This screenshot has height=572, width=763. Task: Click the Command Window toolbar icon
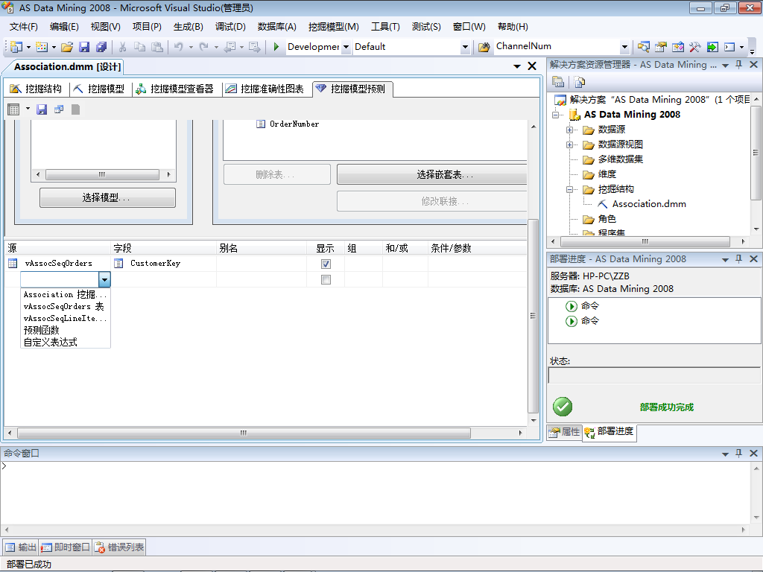tap(729, 47)
